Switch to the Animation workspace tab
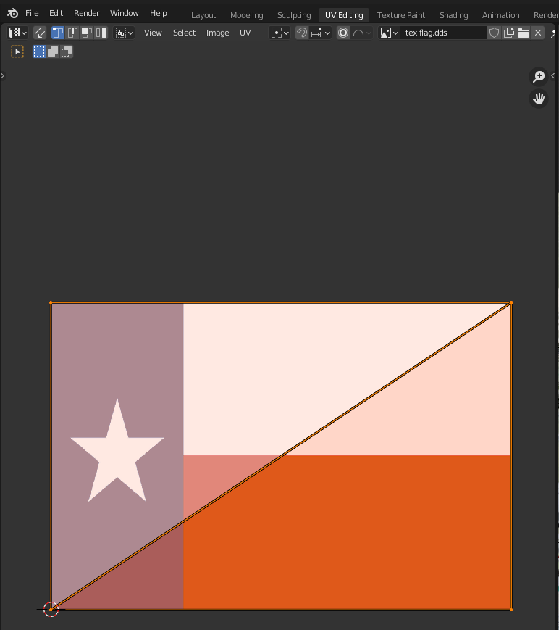 (x=500, y=15)
